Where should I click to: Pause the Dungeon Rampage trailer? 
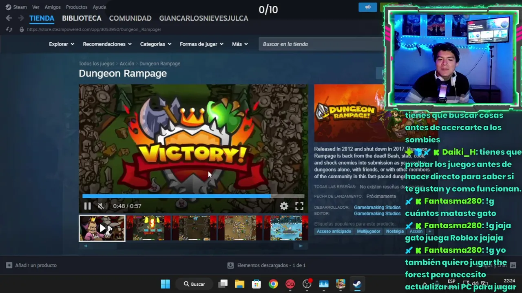click(87, 206)
